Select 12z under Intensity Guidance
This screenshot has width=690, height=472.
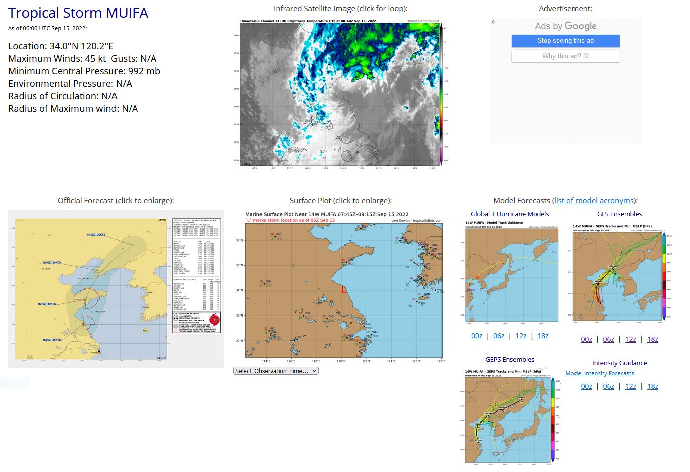pyautogui.click(x=630, y=387)
